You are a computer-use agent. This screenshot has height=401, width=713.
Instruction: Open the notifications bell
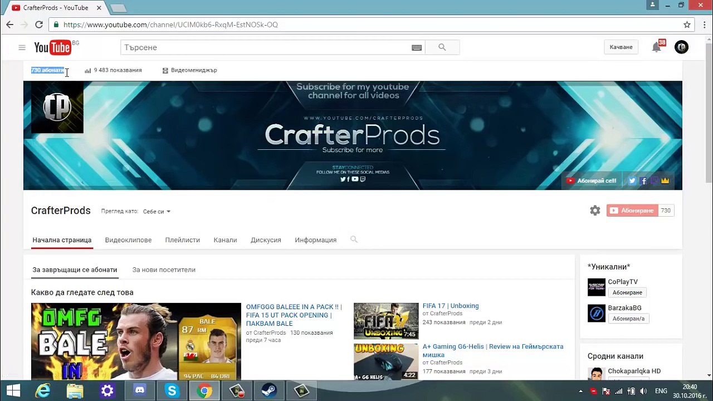[x=657, y=47]
